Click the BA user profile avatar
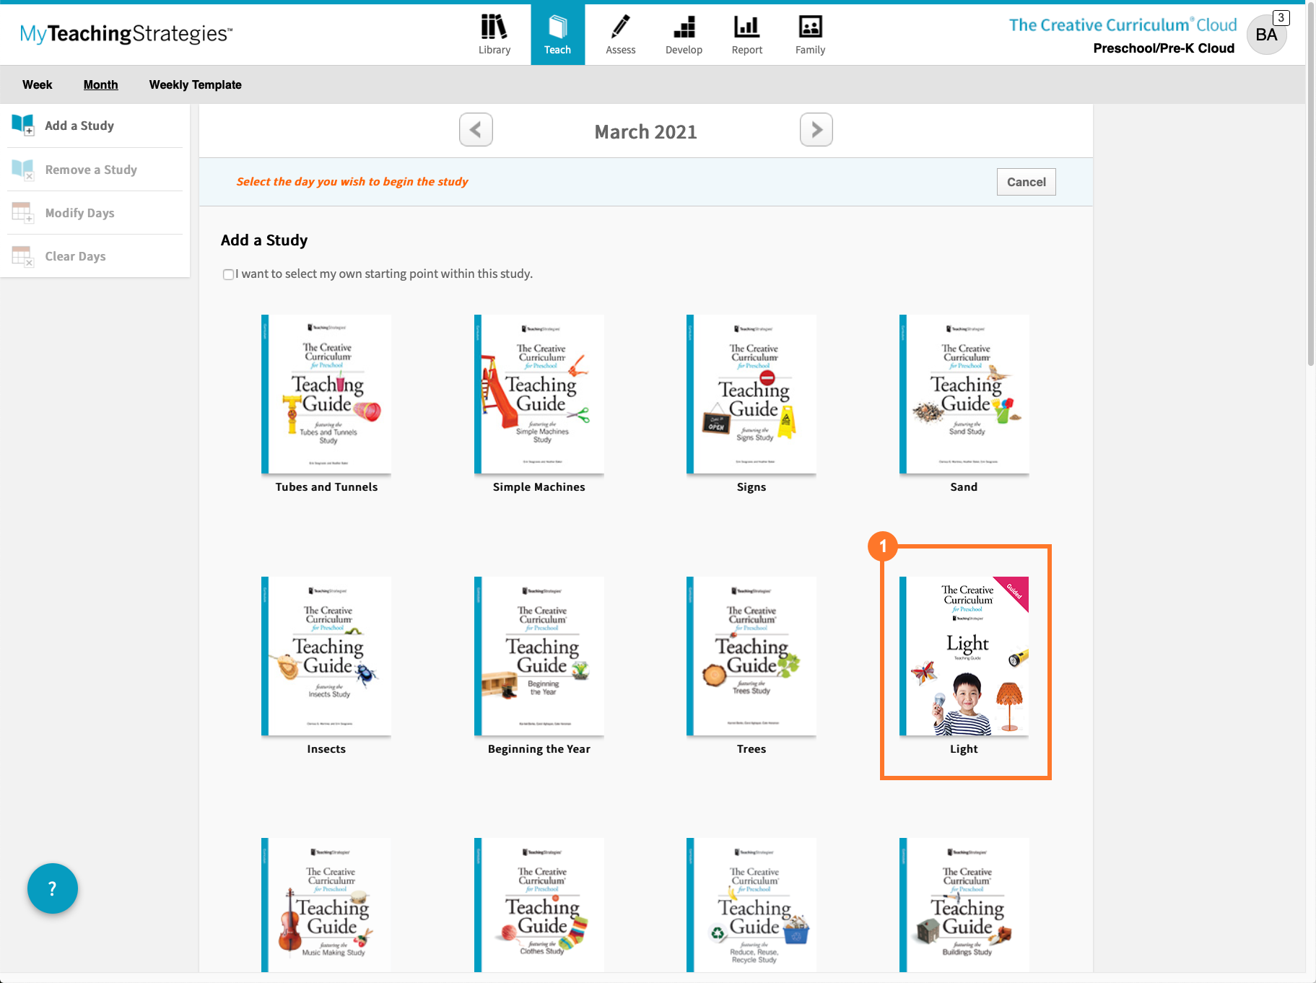The width and height of the screenshot is (1316, 983). (1266, 35)
